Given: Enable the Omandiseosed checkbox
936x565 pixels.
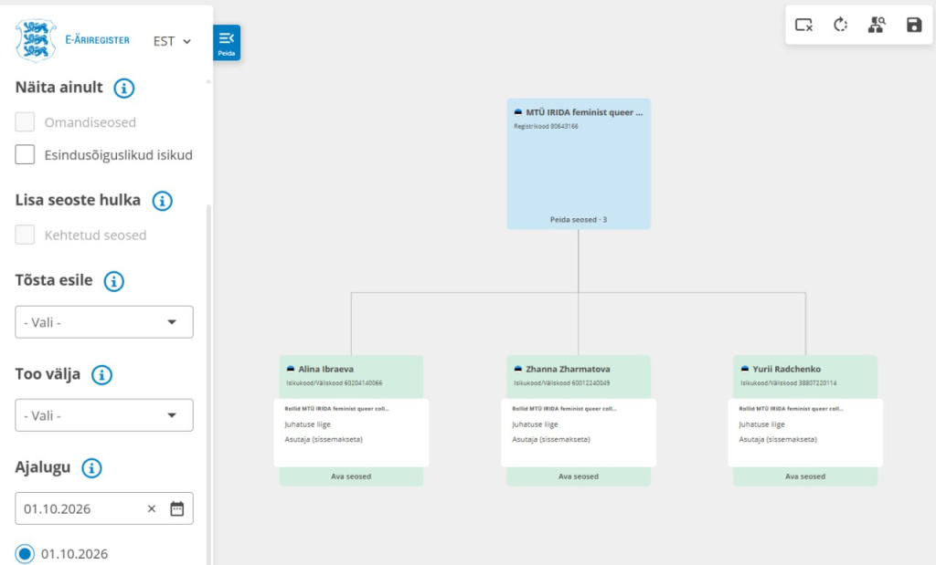Looking at the screenshot, I should (x=25, y=122).
